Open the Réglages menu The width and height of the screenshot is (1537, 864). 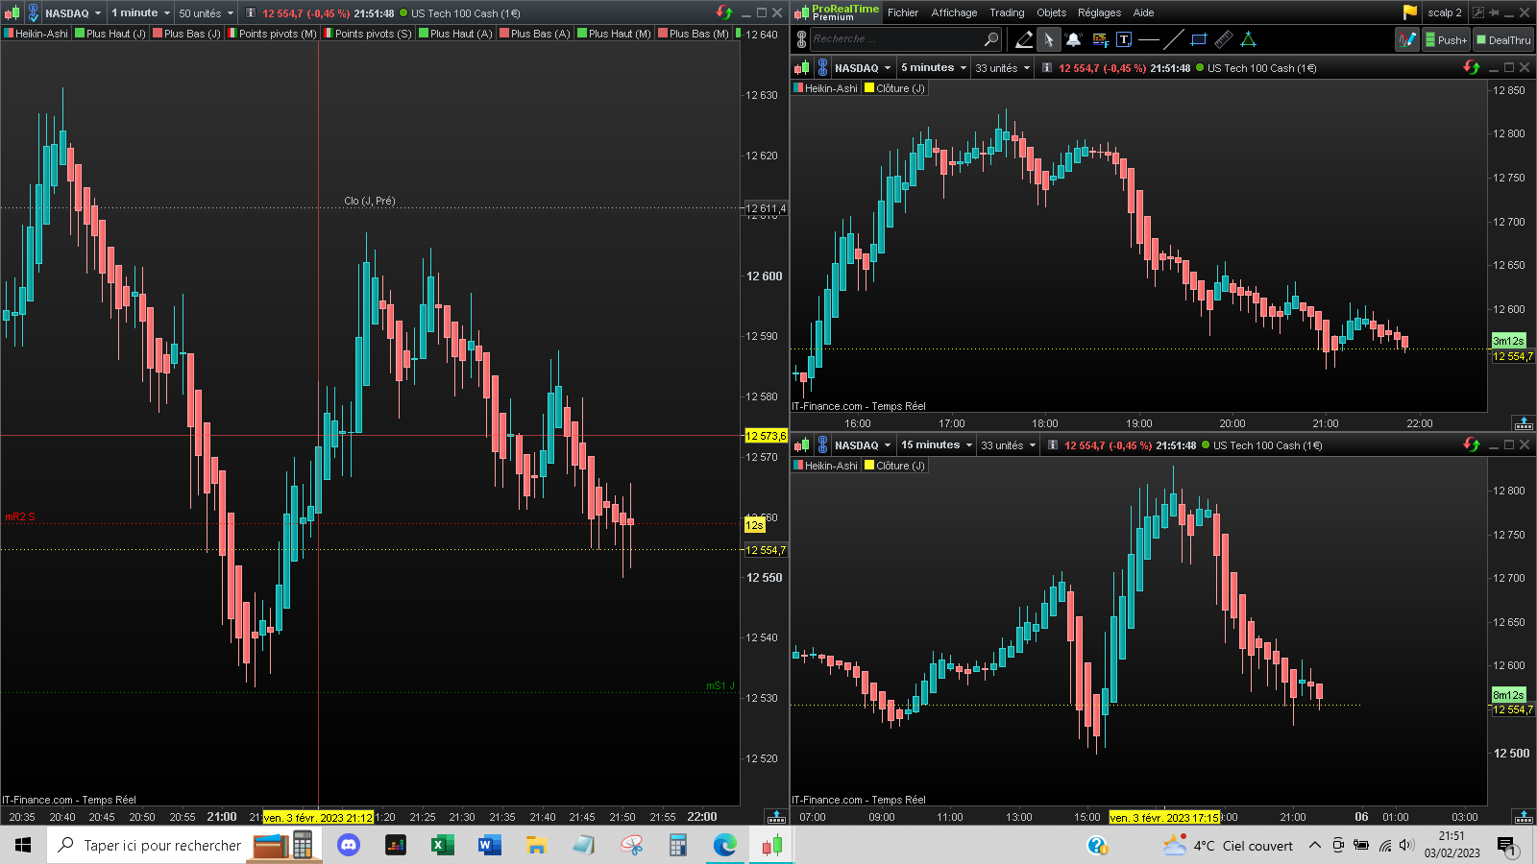click(x=1099, y=12)
